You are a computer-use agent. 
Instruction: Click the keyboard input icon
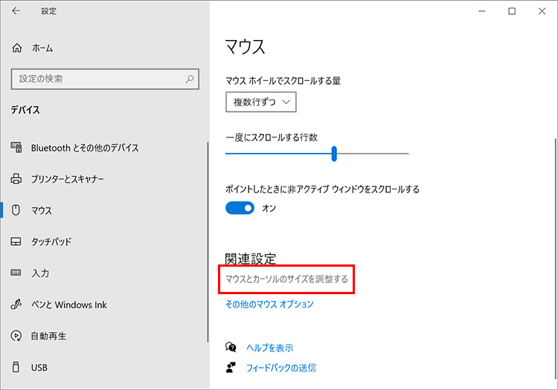pos(16,273)
